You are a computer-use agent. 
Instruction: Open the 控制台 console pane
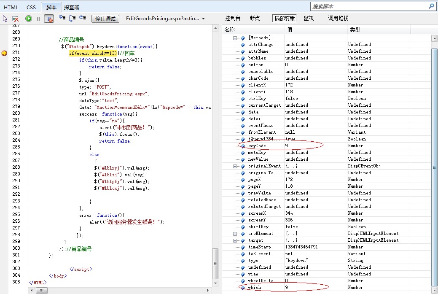(x=233, y=18)
